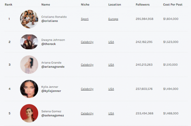Screen dimensions: 191x126
Task: Click the Europe location link
Action: [x=113, y=19]
